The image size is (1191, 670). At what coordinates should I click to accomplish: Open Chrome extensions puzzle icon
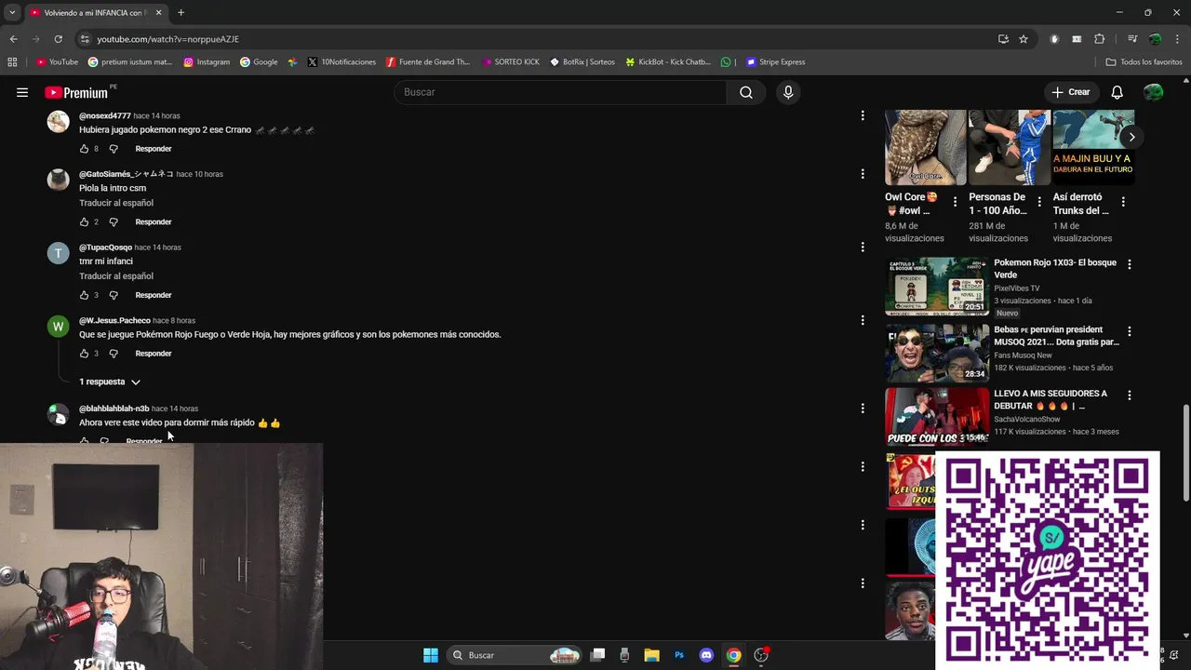[x=1100, y=39]
